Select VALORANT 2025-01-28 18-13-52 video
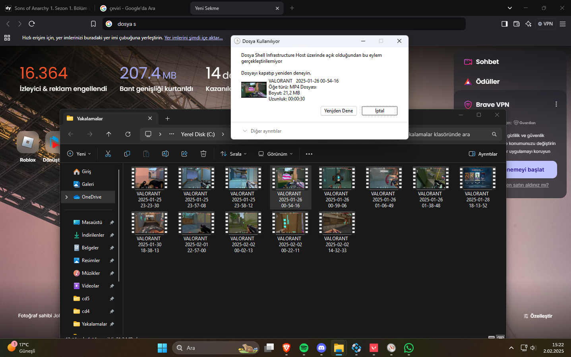Screen dimensions: 571x357 pos(477,187)
